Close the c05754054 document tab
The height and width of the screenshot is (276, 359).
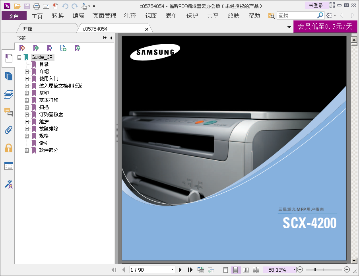(x=147, y=29)
